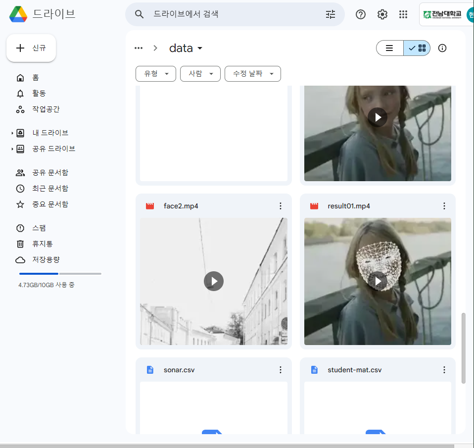Open more actions for sonar.csv
474x448 pixels.
[x=281, y=370]
